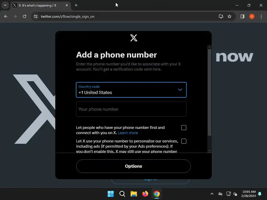Click the scrollbar up arrow in the dialog

tap(209, 47)
